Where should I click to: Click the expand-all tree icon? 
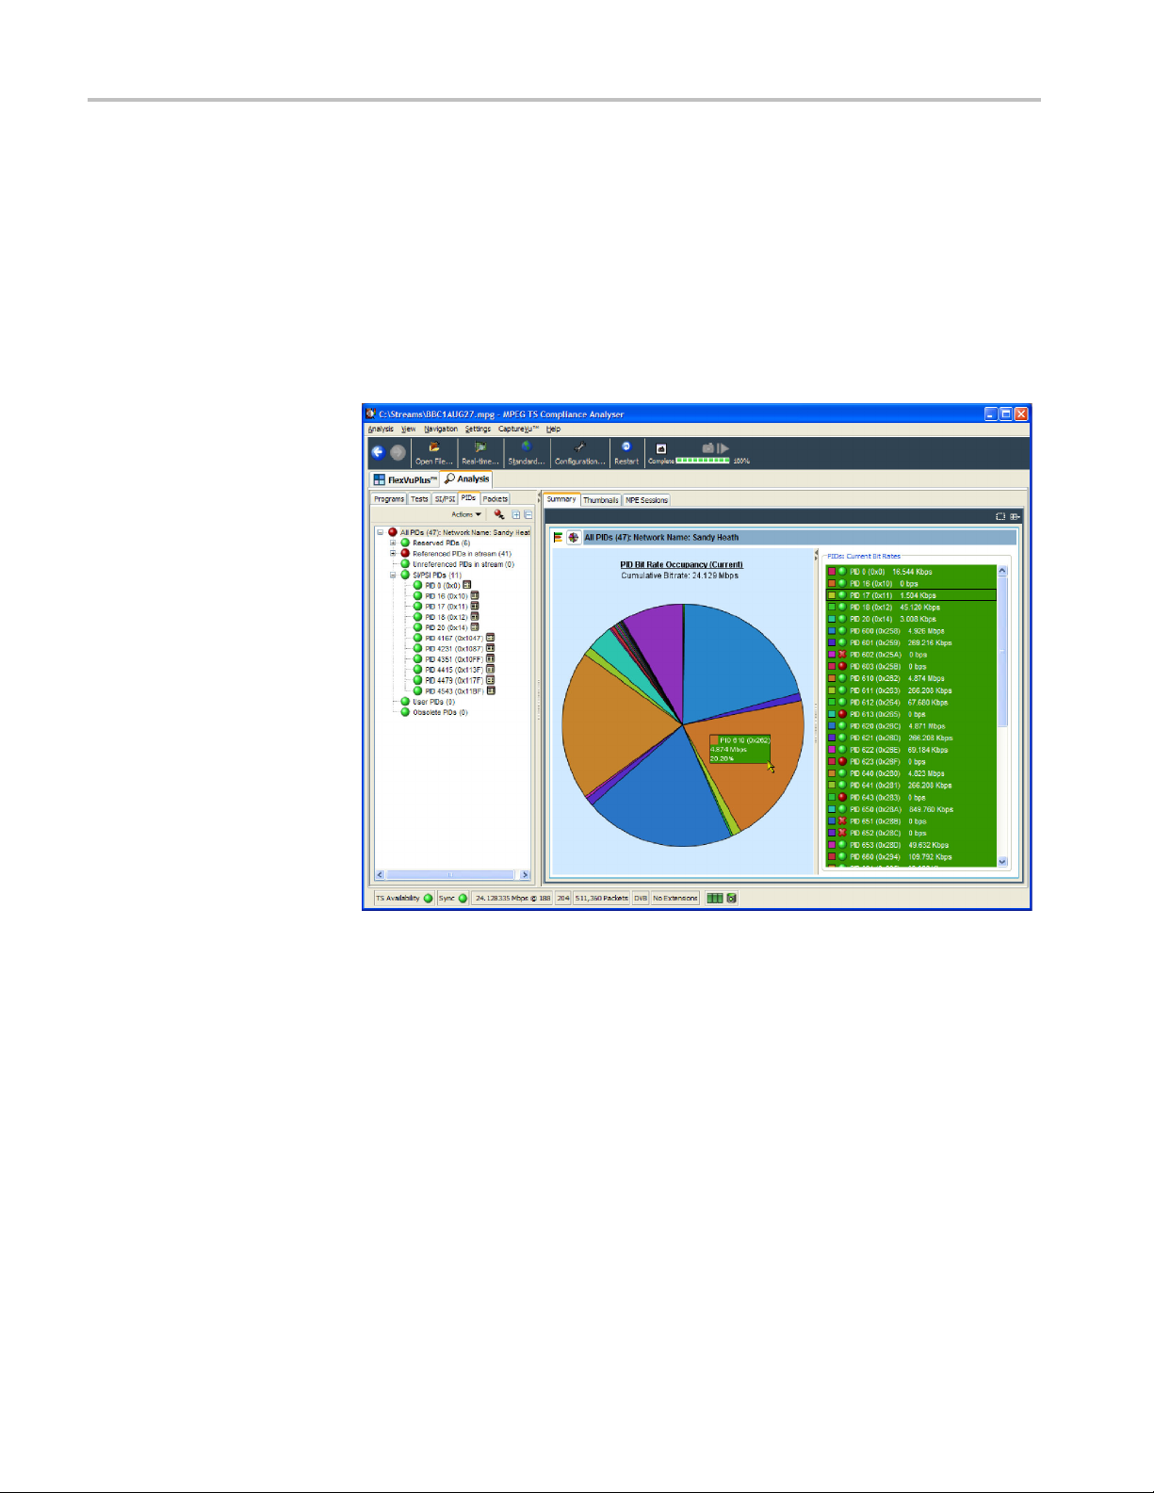pos(516,515)
